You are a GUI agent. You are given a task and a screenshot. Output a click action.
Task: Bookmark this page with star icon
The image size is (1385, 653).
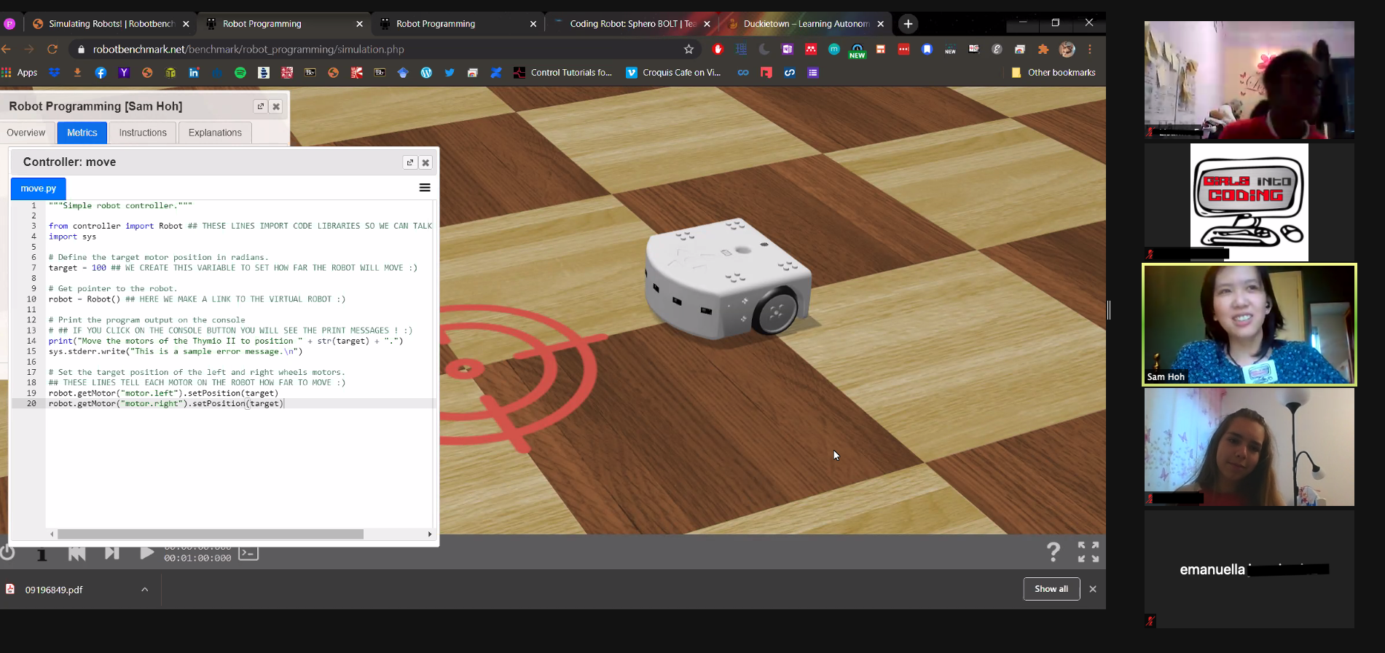688,50
